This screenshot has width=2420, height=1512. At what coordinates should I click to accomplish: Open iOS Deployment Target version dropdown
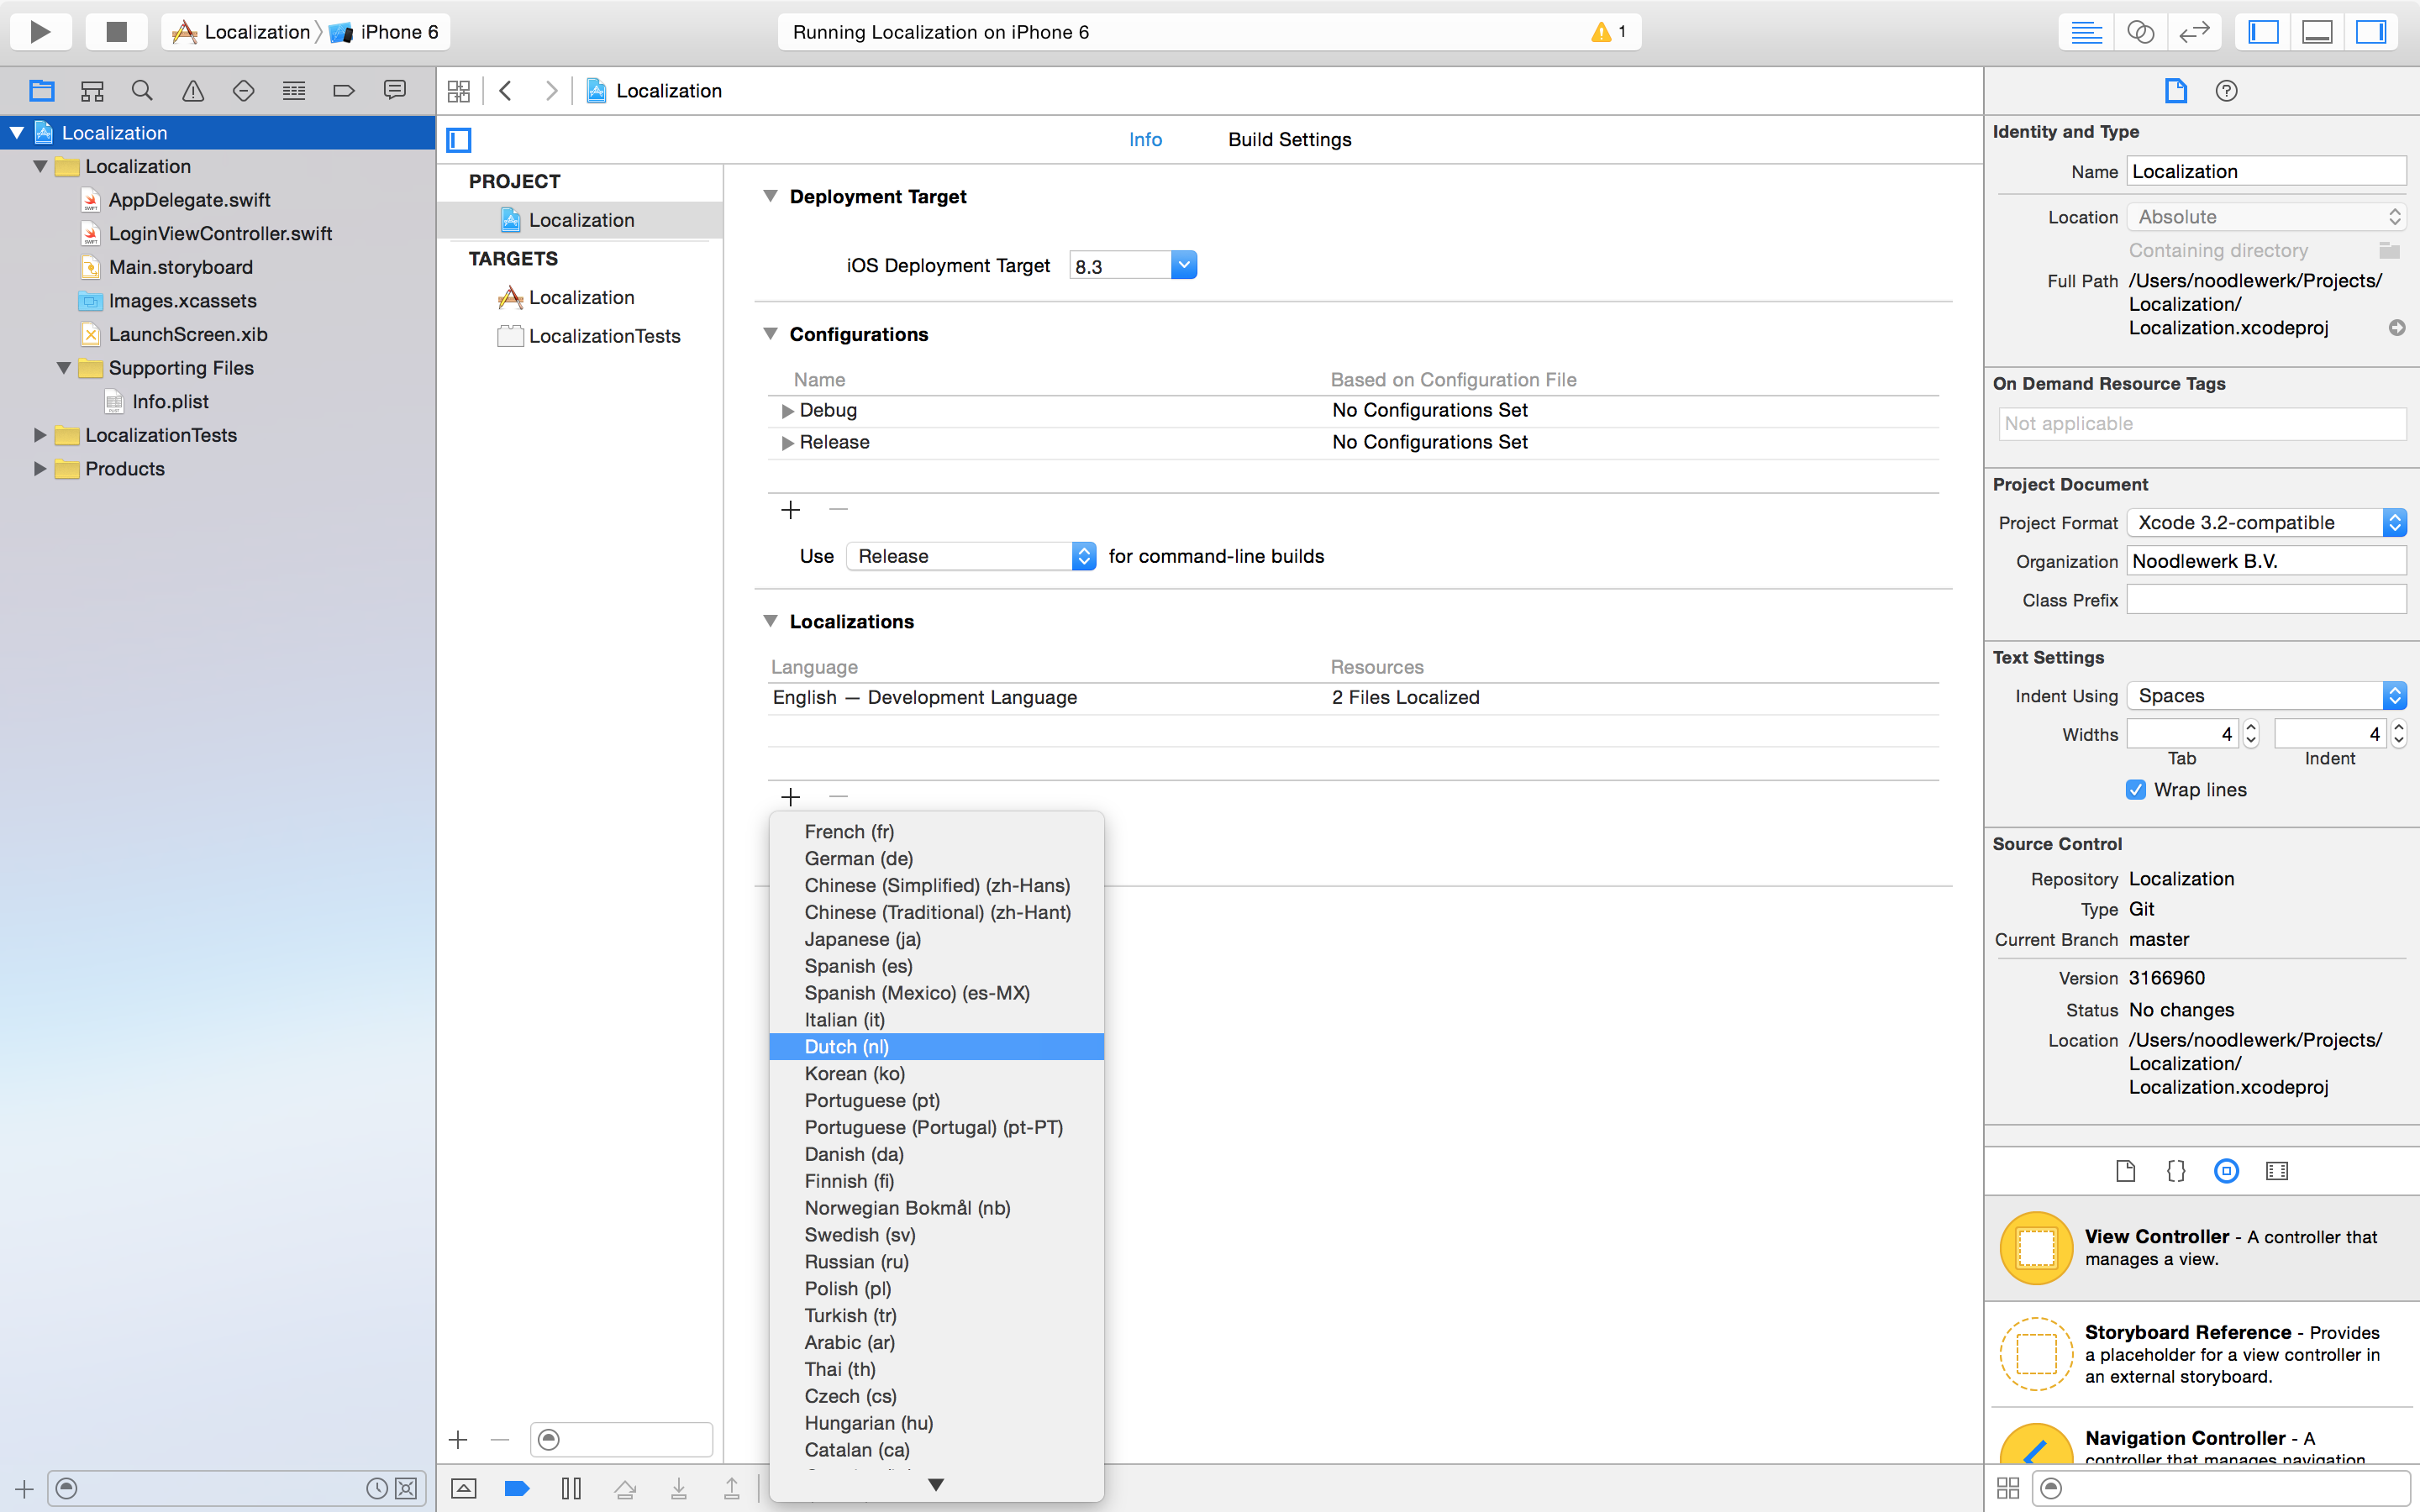tap(1183, 265)
